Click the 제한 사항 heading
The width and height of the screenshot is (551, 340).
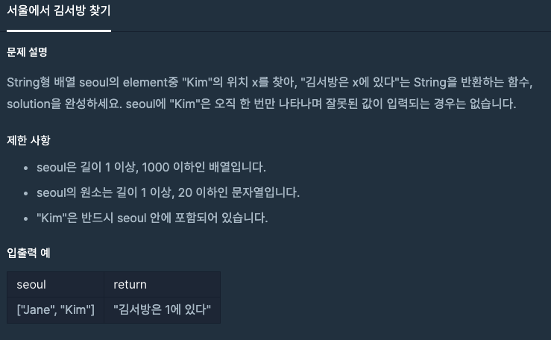pyautogui.click(x=28, y=139)
